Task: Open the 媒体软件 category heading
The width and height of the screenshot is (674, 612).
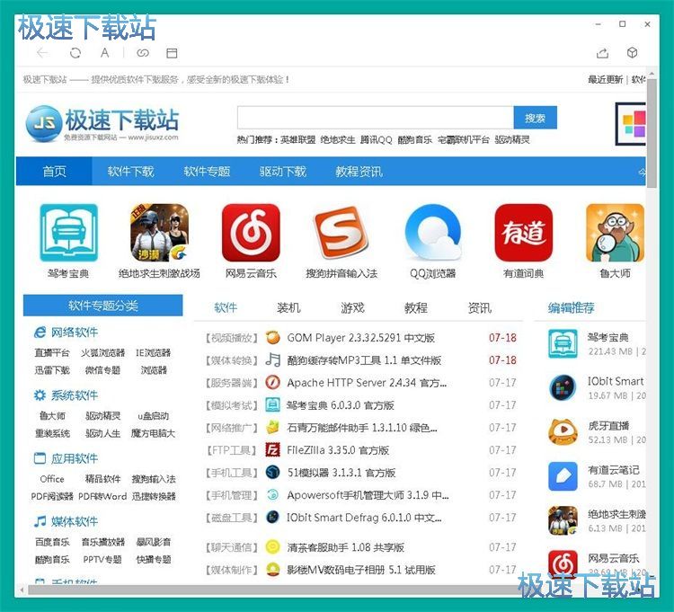Action: point(75,521)
